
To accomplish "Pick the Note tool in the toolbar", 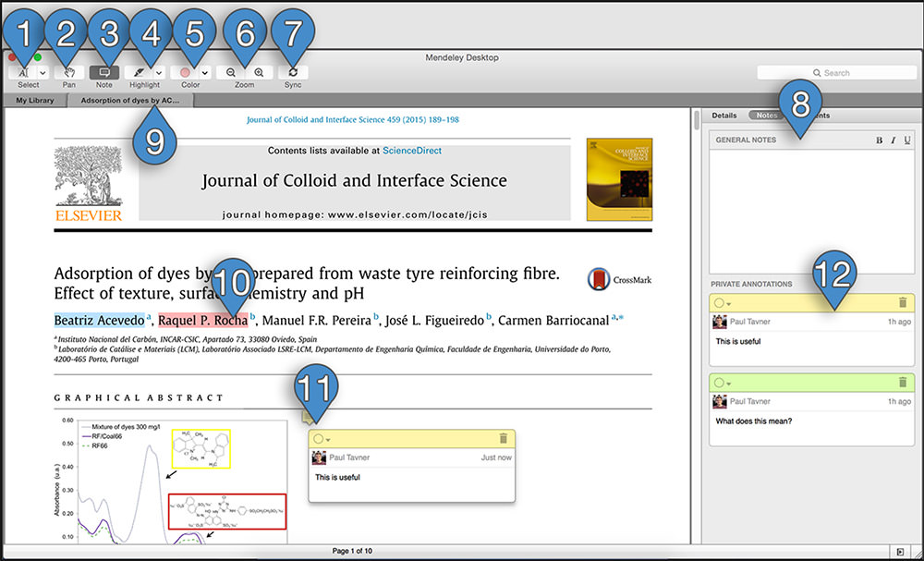I will point(104,72).
